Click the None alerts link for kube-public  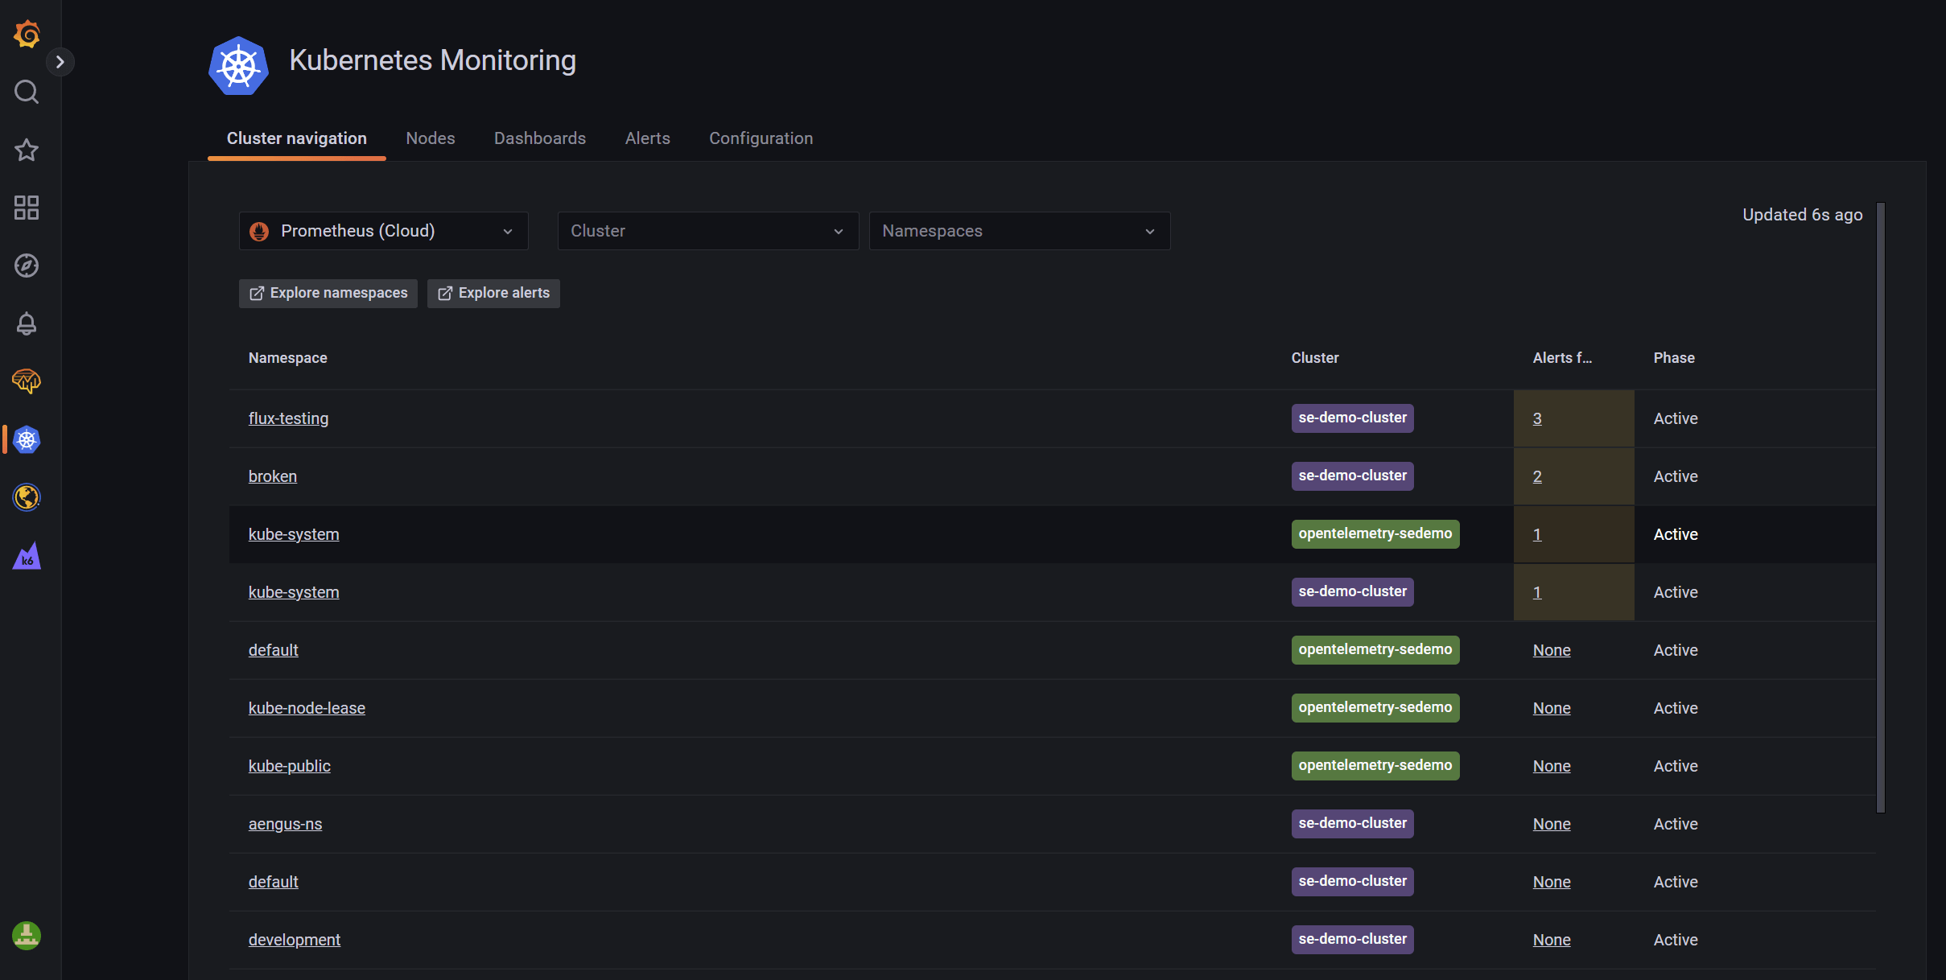[1552, 766]
